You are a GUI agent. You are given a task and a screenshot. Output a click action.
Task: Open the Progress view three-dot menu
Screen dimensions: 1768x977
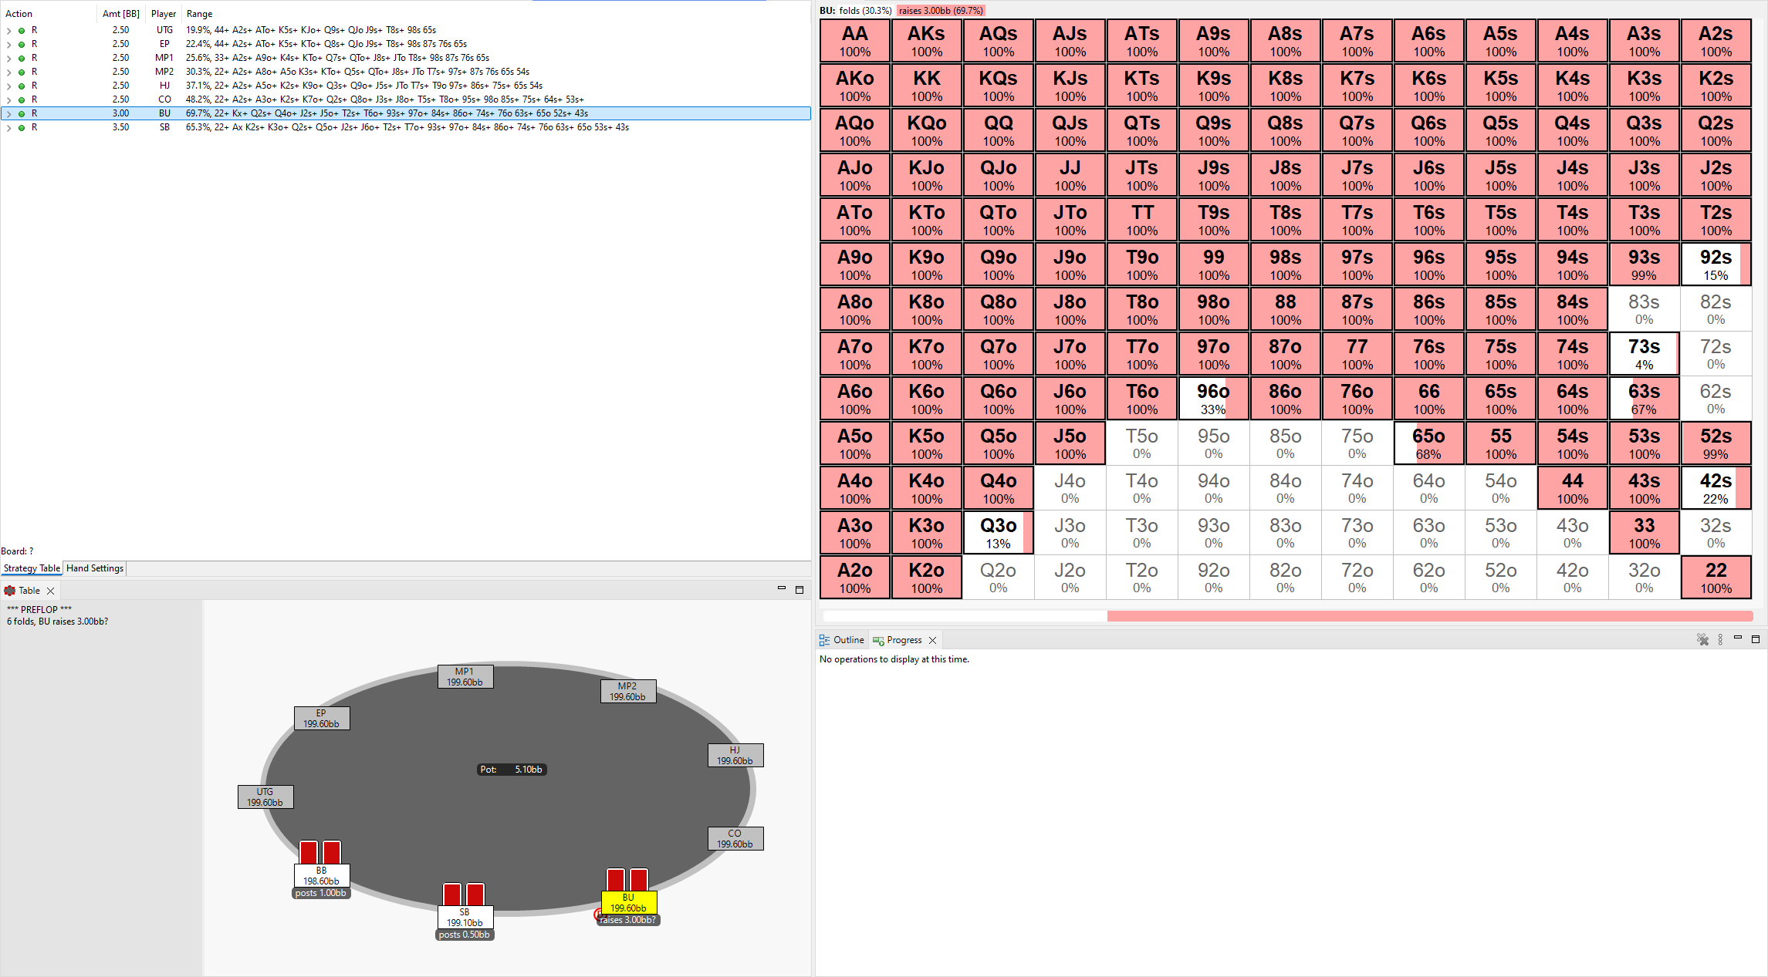click(x=1720, y=639)
